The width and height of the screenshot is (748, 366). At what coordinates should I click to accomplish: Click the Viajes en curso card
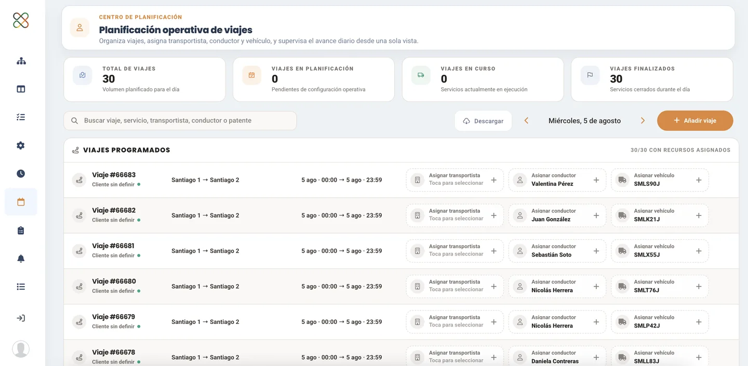[483, 79]
